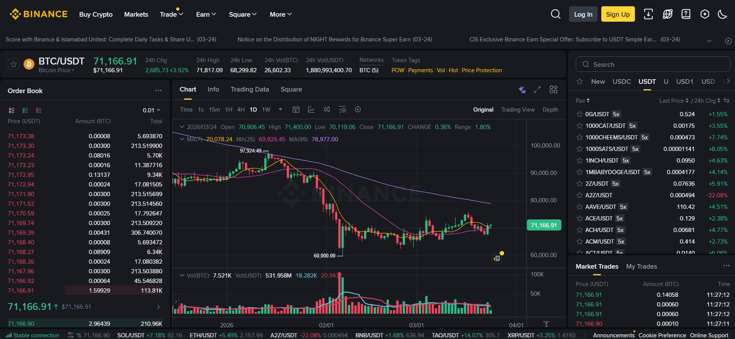This screenshot has width=735, height=339.
Task: Collapse the OHLC date info chevron
Action: (182, 127)
